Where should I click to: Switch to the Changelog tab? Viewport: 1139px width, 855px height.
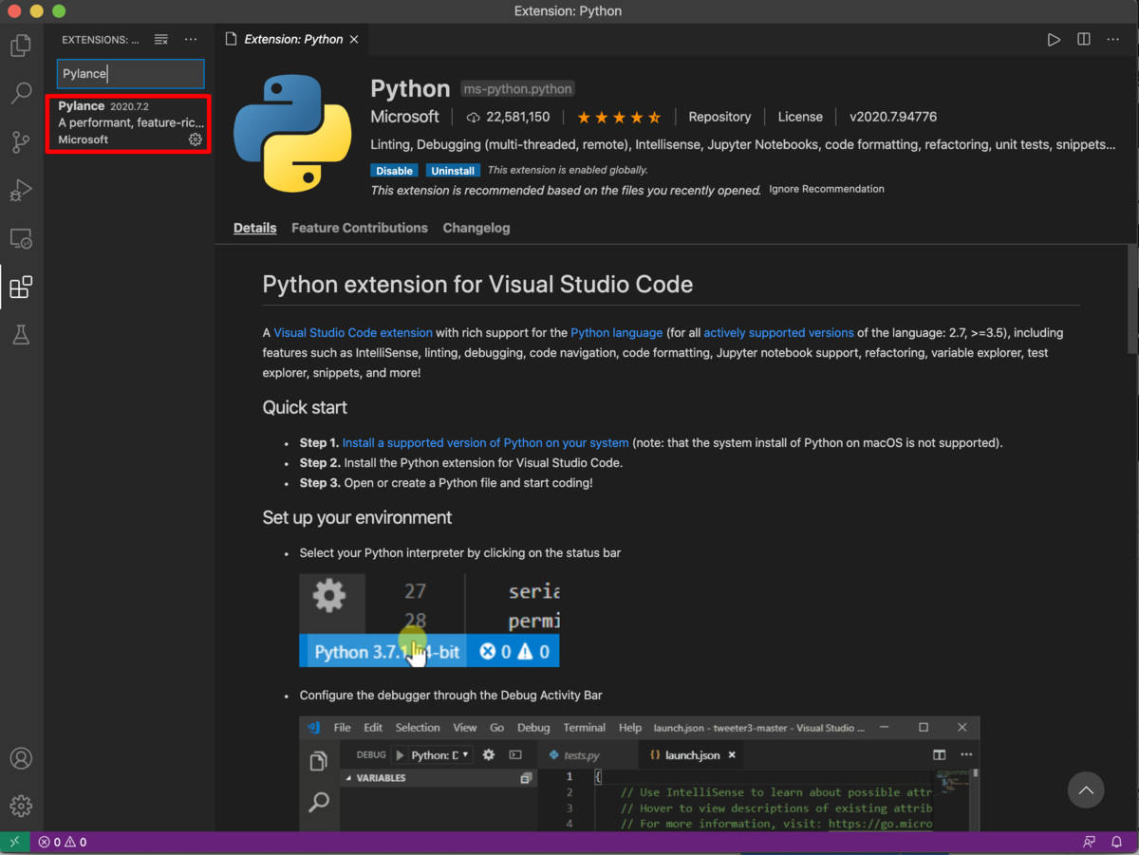[476, 228]
